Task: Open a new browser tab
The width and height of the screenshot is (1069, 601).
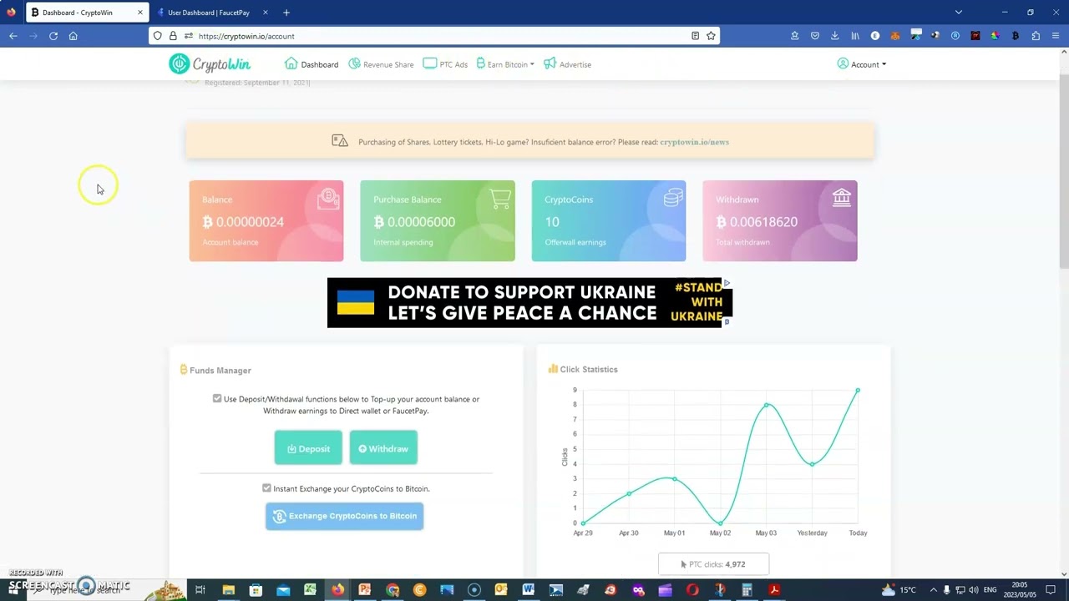Action: tap(286, 13)
